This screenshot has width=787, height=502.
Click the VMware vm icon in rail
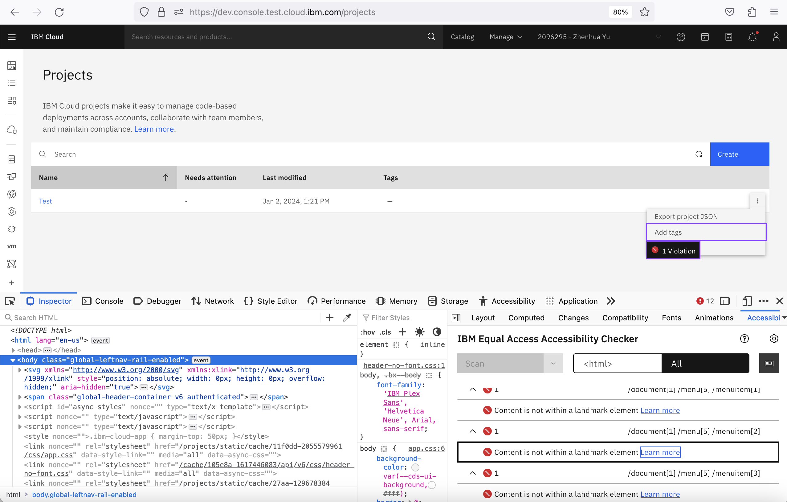pos(12,246)
